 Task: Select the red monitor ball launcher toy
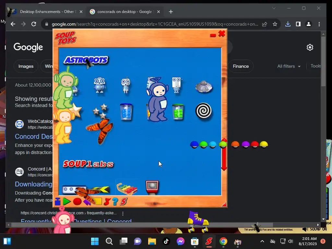tap(152, 187)
